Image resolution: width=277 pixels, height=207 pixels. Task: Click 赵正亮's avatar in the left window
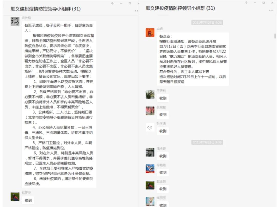(x=15, y=197)
